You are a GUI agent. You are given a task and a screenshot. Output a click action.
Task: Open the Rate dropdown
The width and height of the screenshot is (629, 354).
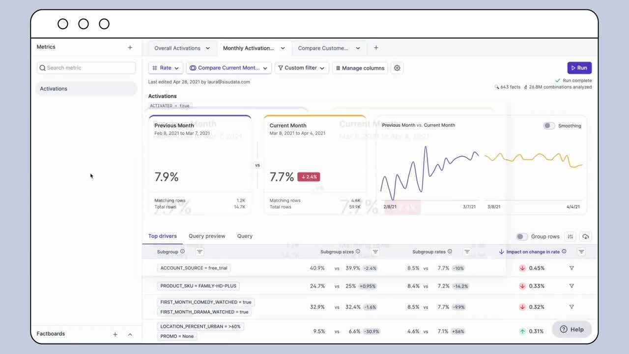coord(166,68)
